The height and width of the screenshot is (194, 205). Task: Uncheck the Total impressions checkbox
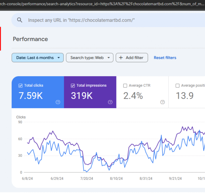click(x=73, y=86)
